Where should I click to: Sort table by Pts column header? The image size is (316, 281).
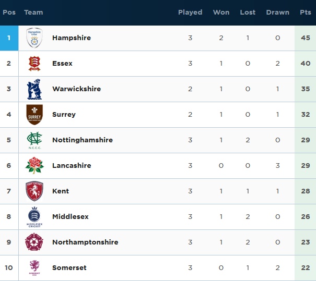[306, 13]
